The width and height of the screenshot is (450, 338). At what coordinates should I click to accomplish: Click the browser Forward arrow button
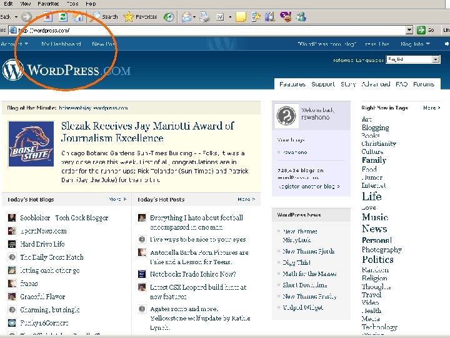[x=26, y=17]
